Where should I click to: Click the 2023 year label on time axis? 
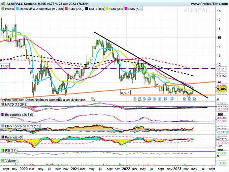[x=177, y=169]
